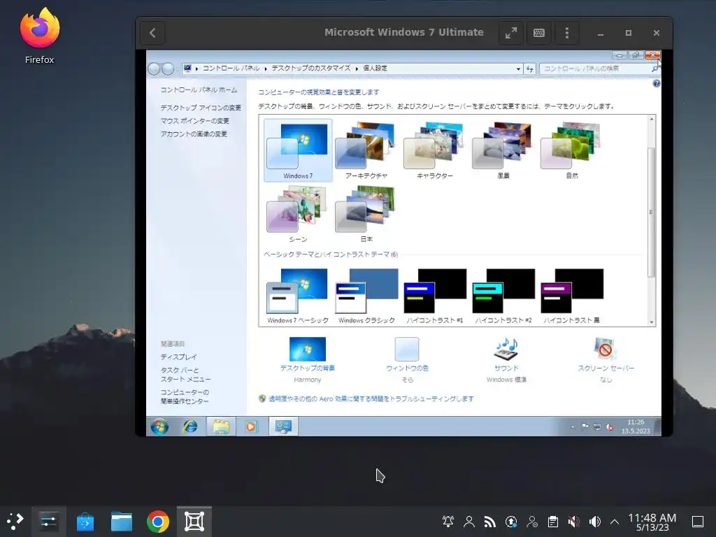Apply ハイコントラスト 黒 theme

tap(572, 296)
